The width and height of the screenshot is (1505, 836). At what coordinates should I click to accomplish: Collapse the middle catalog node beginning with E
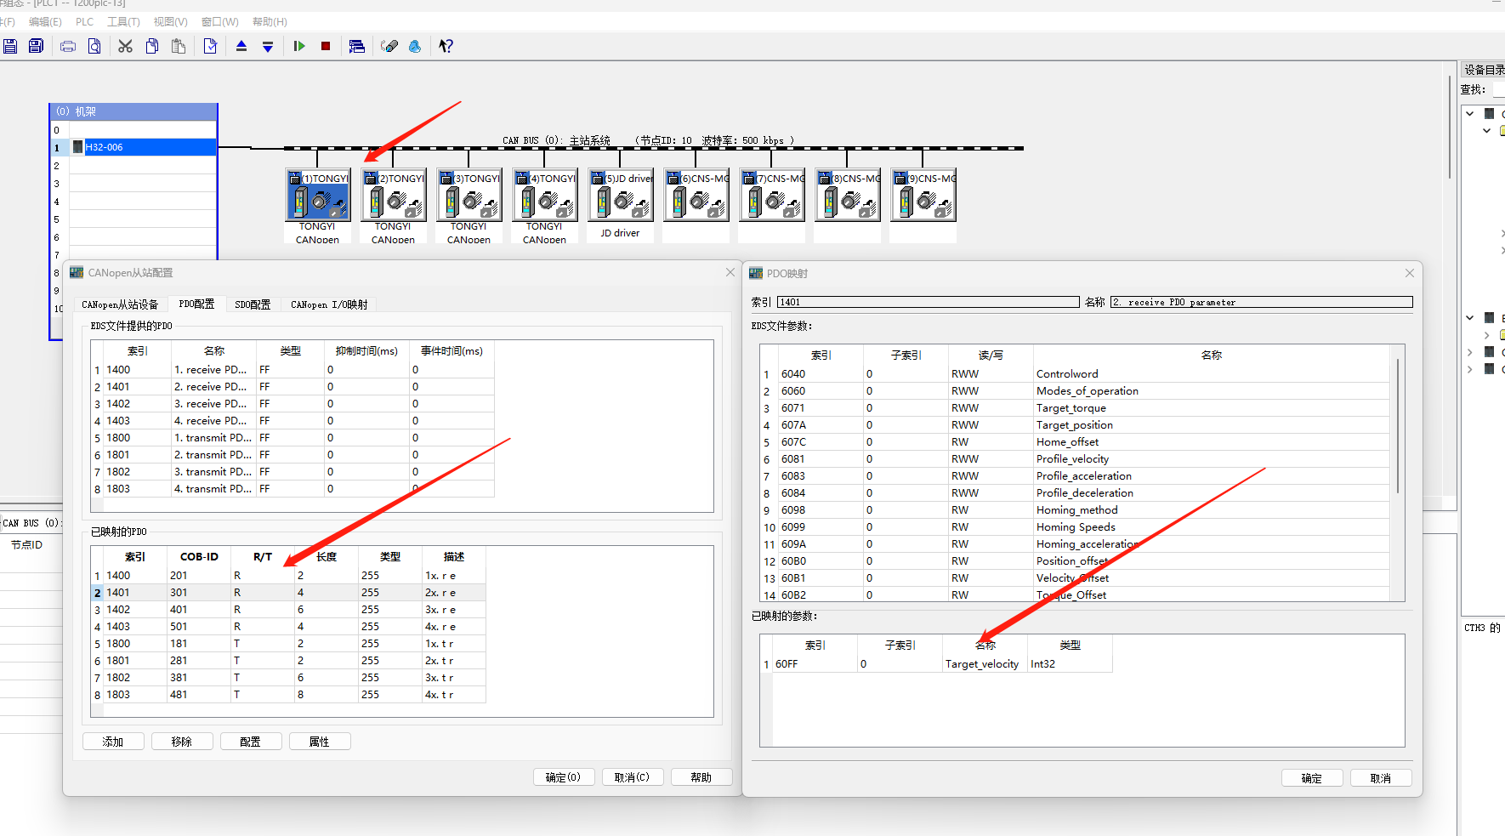click(1470, 318)
